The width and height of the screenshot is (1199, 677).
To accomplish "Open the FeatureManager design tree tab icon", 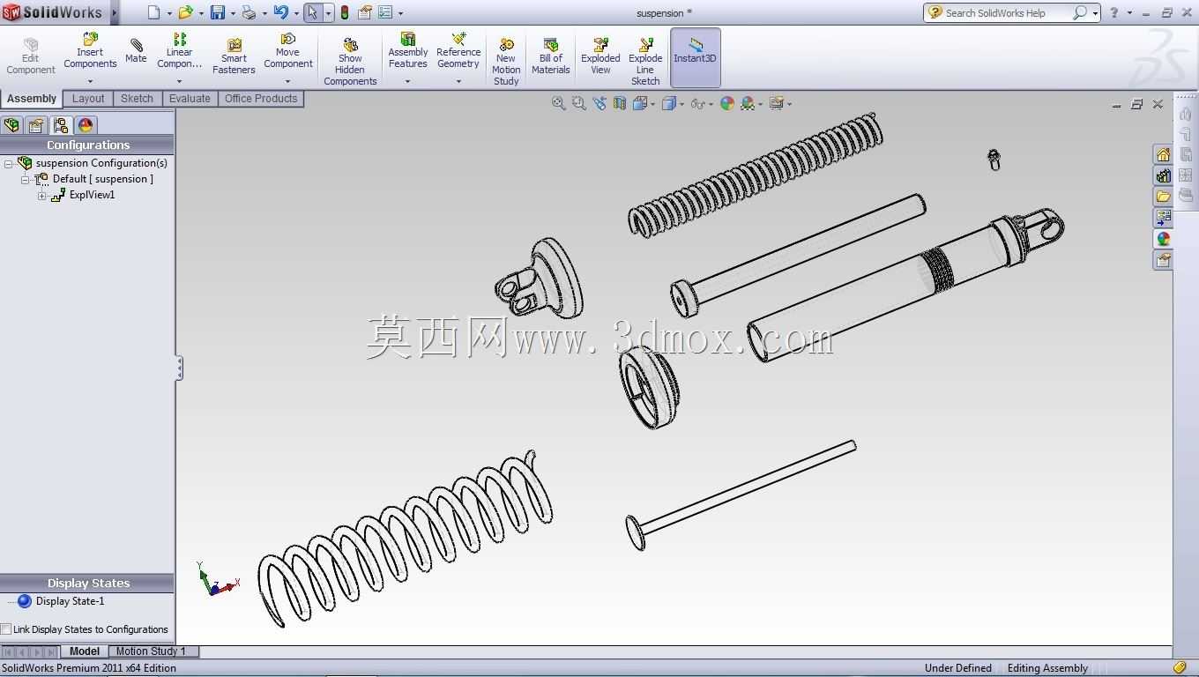I will [11, 125].
